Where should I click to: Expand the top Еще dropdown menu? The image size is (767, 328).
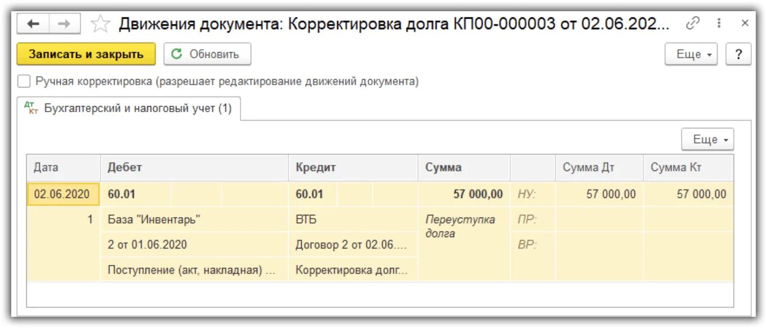point(691,54)
